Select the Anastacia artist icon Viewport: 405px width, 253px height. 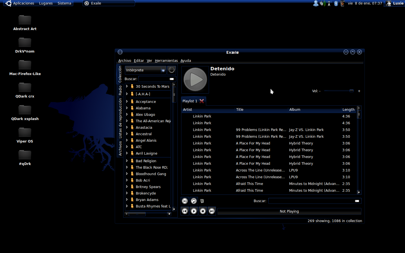point(132,127)
